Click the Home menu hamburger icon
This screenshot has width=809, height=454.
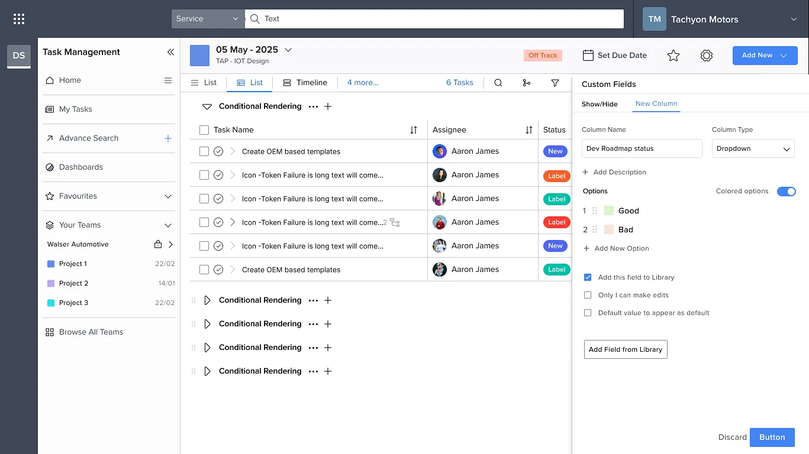[x=168, y=80]
